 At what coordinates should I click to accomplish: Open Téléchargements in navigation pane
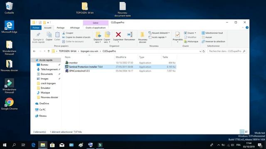(49, 70)
